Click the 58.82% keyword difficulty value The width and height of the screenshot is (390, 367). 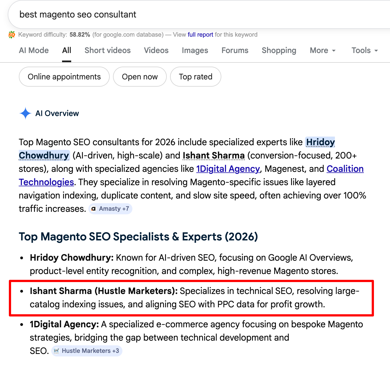tap(80, 35)
